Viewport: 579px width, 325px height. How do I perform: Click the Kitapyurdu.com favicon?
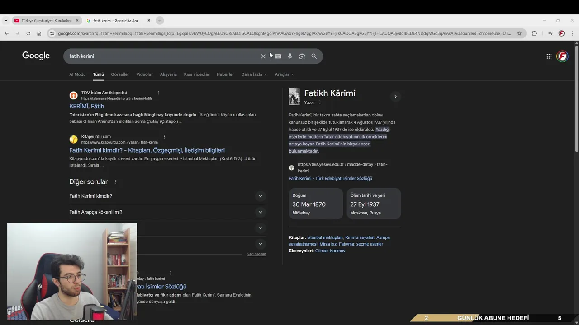pos(73,139)
